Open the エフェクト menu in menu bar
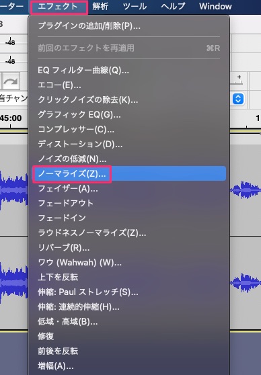Image resolution: width=261 pixels, height=375 pixels. (58, 7)
